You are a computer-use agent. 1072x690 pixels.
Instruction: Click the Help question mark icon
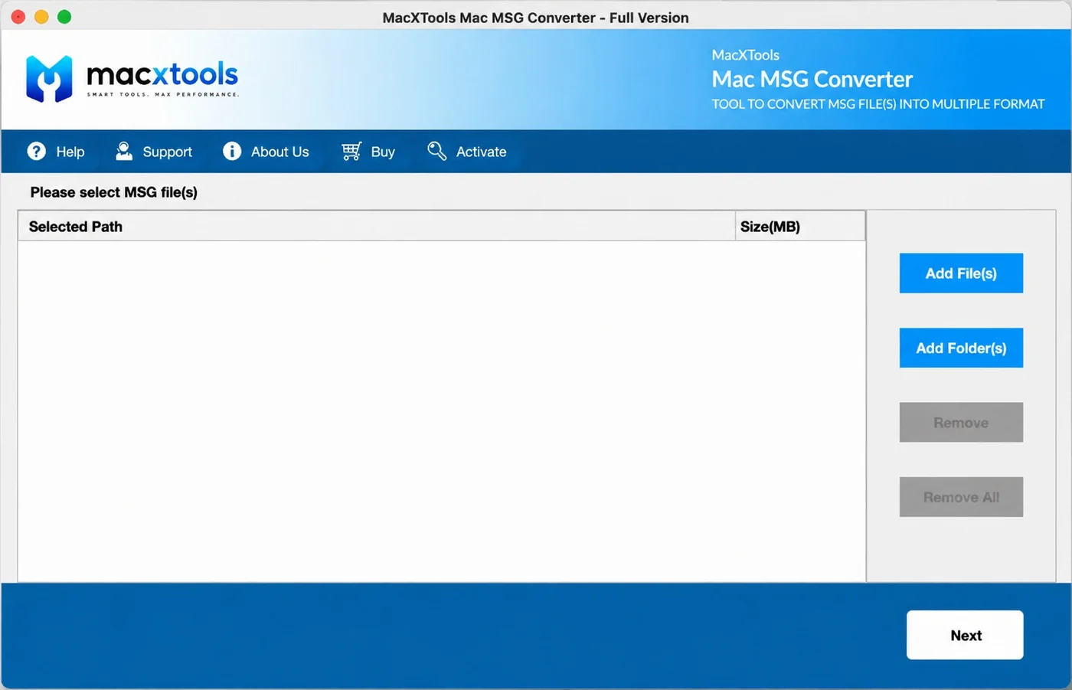point(36,151)
